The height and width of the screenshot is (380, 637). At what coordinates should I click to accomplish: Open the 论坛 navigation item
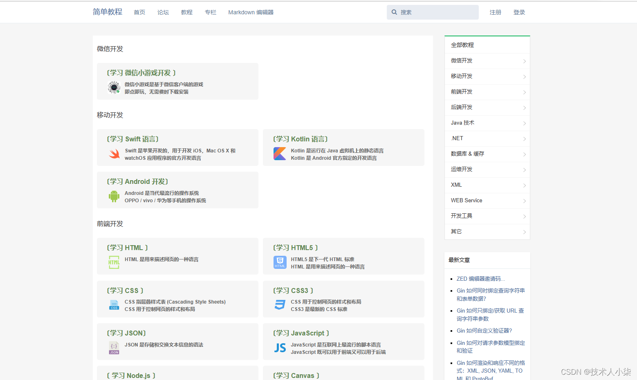pos(163,12)
